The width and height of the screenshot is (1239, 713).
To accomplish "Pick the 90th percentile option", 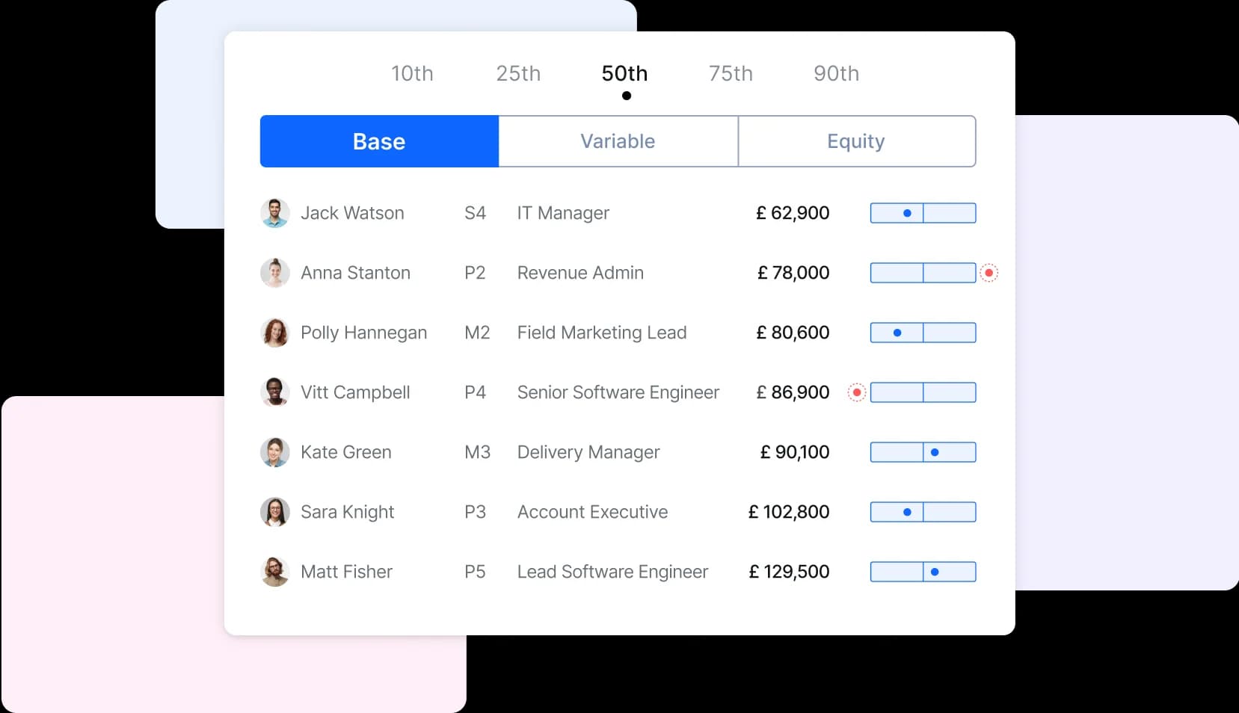I will pyautogui.click(x=836, y=73).
